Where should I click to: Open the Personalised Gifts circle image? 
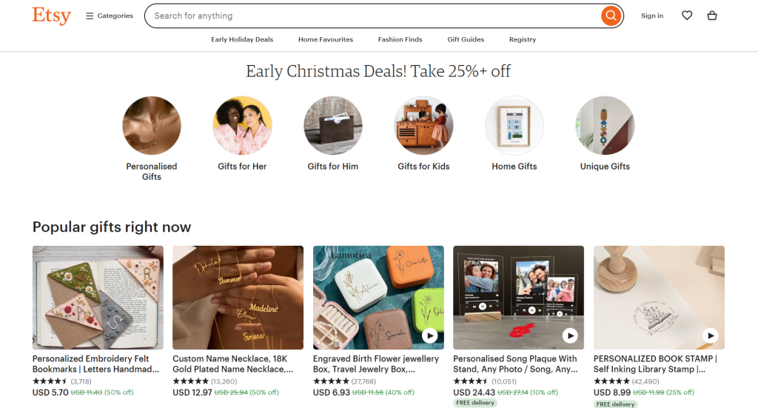coord(152,125)
